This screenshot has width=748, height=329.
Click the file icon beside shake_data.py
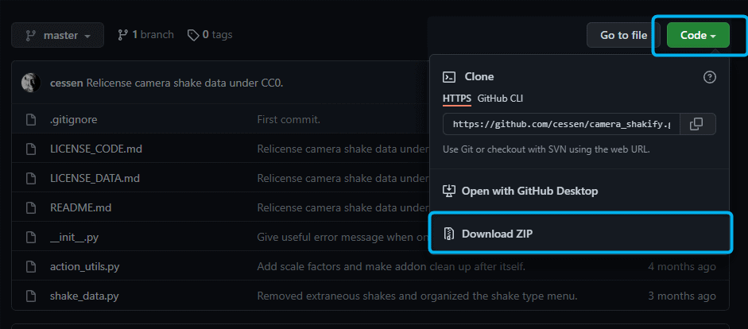30,296
